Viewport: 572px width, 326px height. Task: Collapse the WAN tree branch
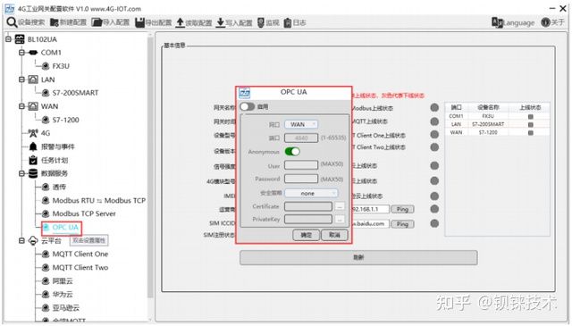pos(21,106)
